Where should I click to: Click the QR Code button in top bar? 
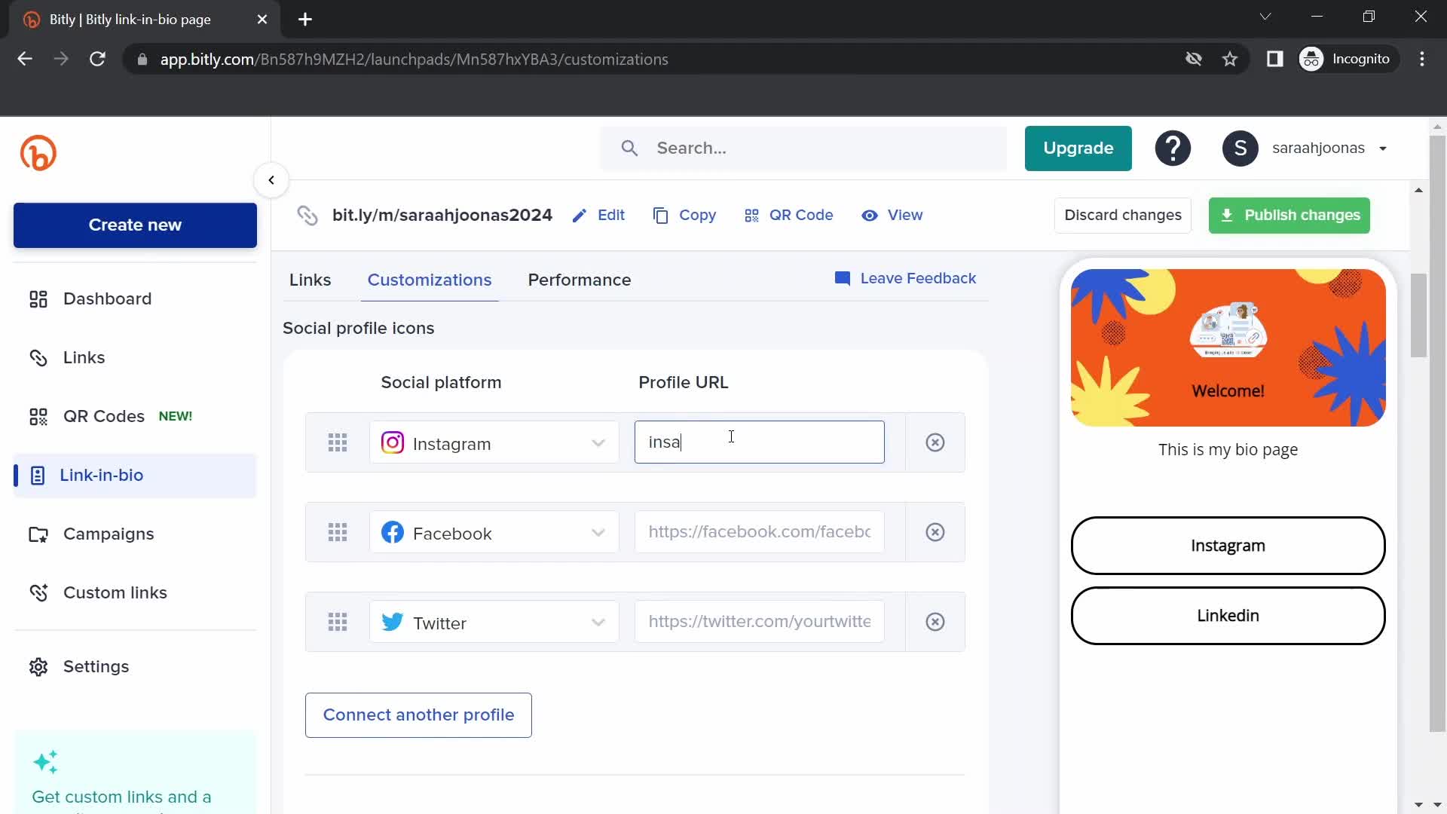click(789, 215)
